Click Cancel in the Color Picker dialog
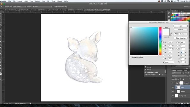This screenshot has height=107, width=190. (x=180, y=30)
